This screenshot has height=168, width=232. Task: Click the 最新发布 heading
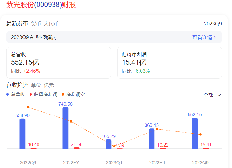point(17,24)
